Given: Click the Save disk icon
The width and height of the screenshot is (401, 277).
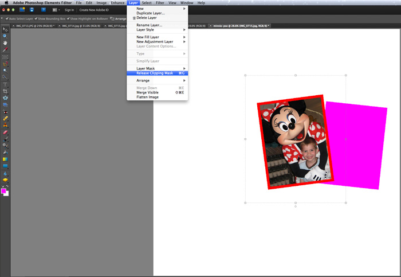Looking at the screenshot, I should [x=32, y=10].
